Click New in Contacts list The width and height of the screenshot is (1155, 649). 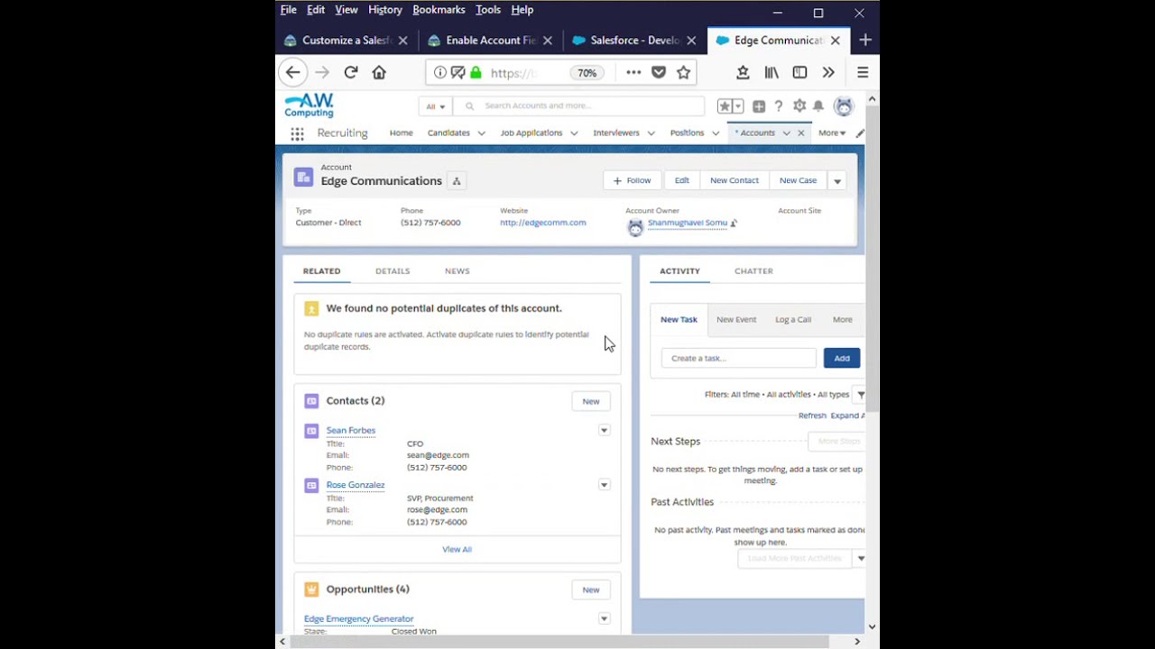[x=591, y=401]
